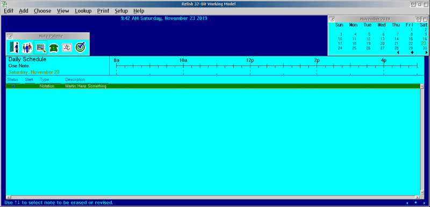430x207 pixels.
Task: Open the Note Palette system menu arrow
Action: [x=10, y=36]
